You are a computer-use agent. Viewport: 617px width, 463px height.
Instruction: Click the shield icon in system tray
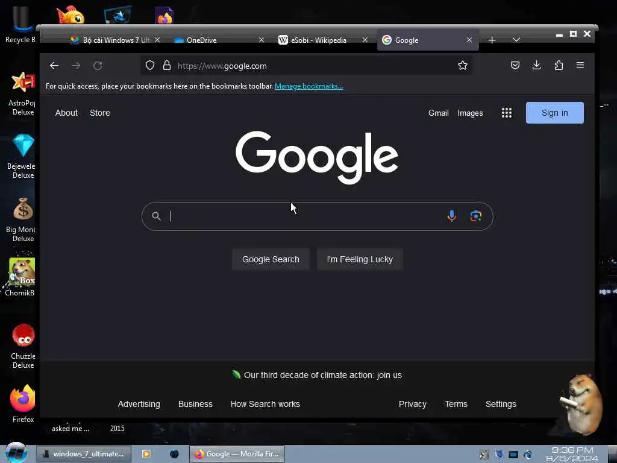[499, 455]
